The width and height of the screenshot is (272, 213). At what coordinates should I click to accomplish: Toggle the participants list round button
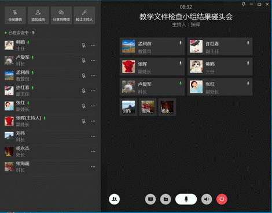click(x=115, y=199)
